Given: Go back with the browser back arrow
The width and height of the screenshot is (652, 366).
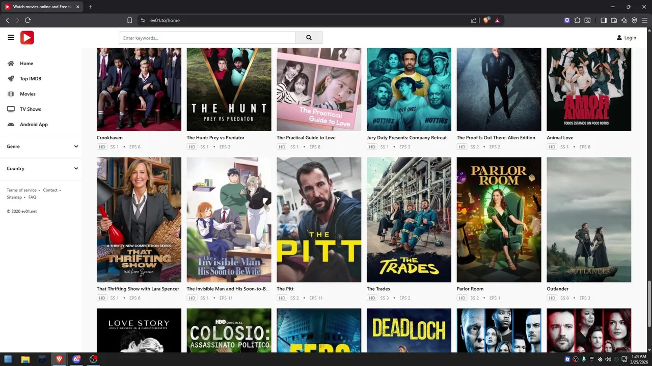Looking at the screenshot, I should (x=8, y=20).
